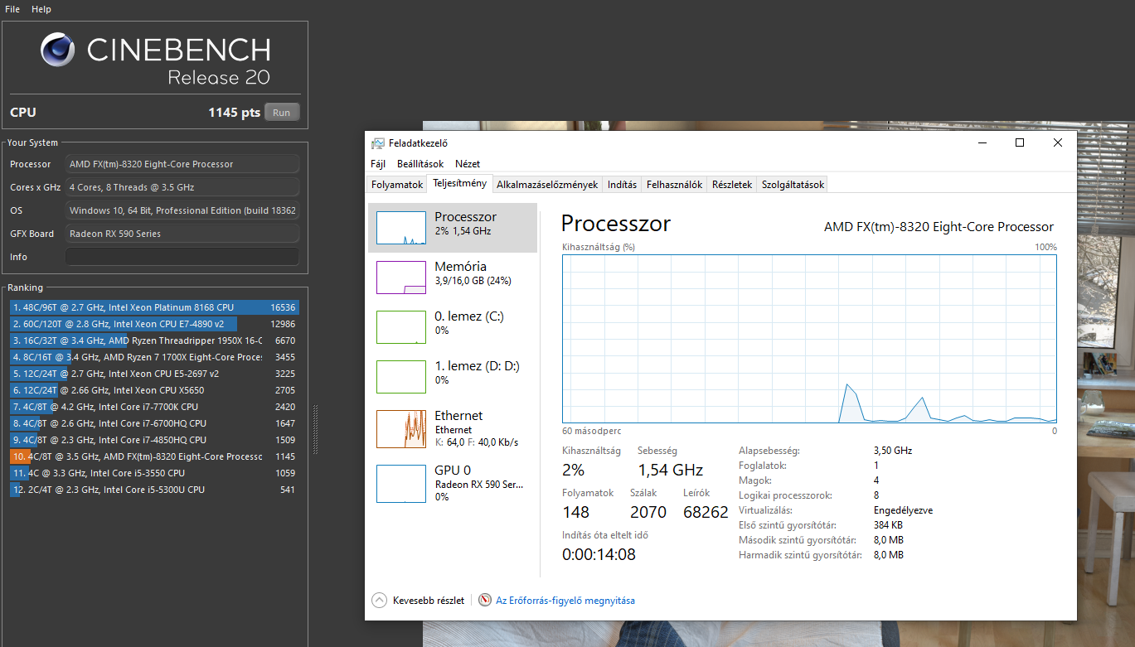
Task: Run the CPU benchmark in Cinebench
Action: [282, 113]
